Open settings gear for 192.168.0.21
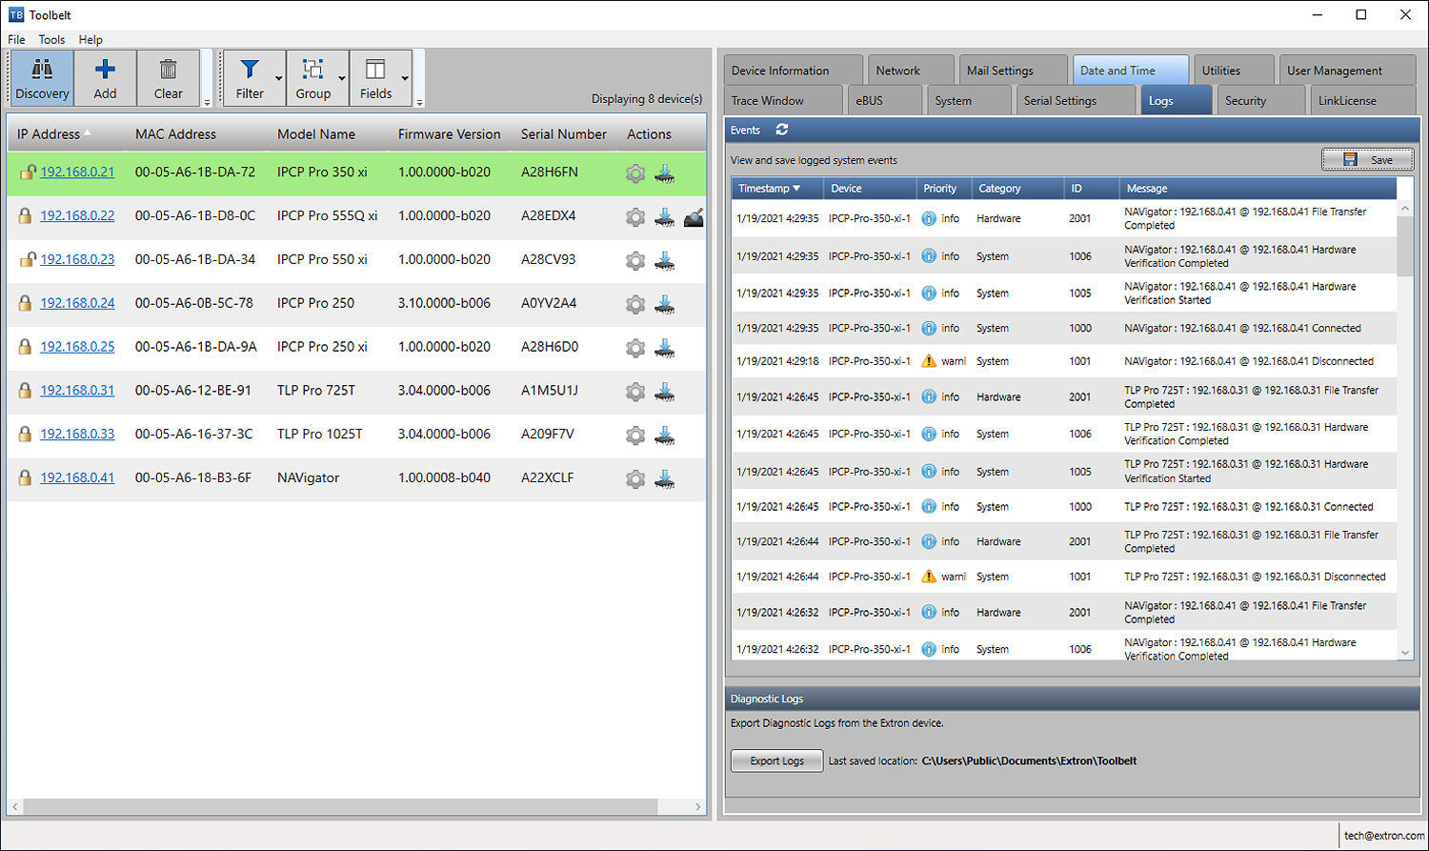Viewport: 1429px width, 851px height. click(635, 173)
